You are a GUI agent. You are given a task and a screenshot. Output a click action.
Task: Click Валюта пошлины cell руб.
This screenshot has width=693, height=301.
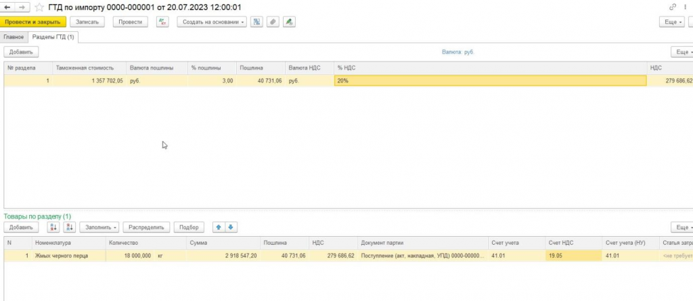[x=156, y=81]
